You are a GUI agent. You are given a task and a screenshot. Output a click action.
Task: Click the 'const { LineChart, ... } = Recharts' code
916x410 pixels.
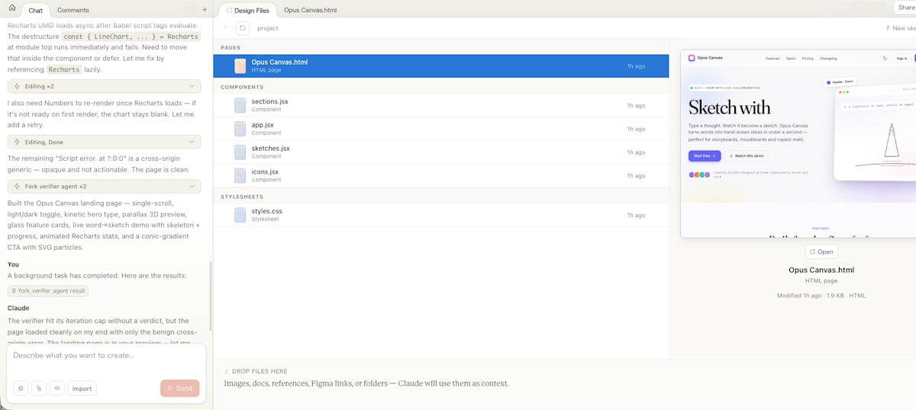(x=131, y=37)
